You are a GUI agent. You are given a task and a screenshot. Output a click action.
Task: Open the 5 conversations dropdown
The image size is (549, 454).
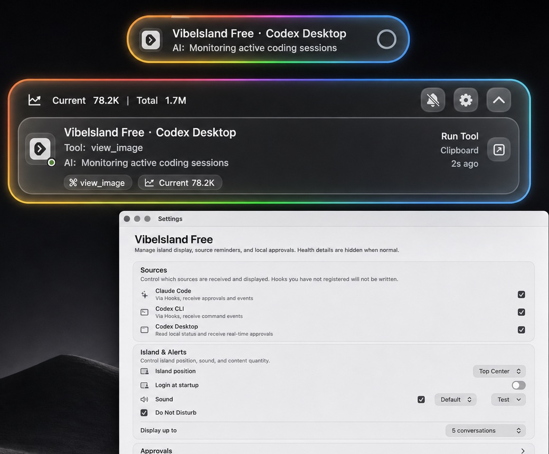click(486, 431)
